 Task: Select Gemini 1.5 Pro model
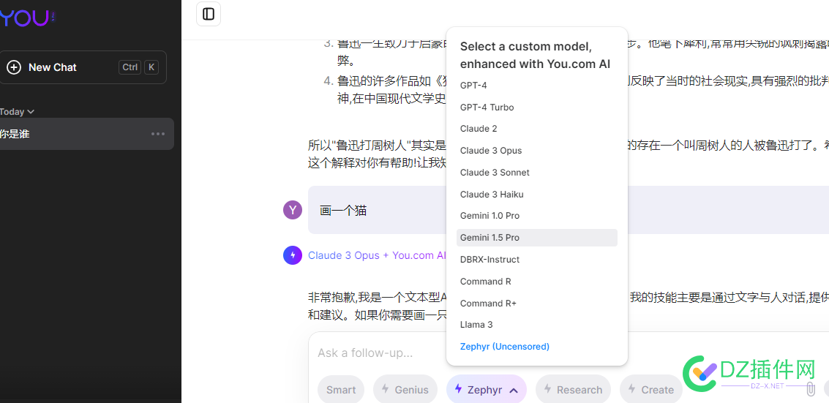coord(536,238)
